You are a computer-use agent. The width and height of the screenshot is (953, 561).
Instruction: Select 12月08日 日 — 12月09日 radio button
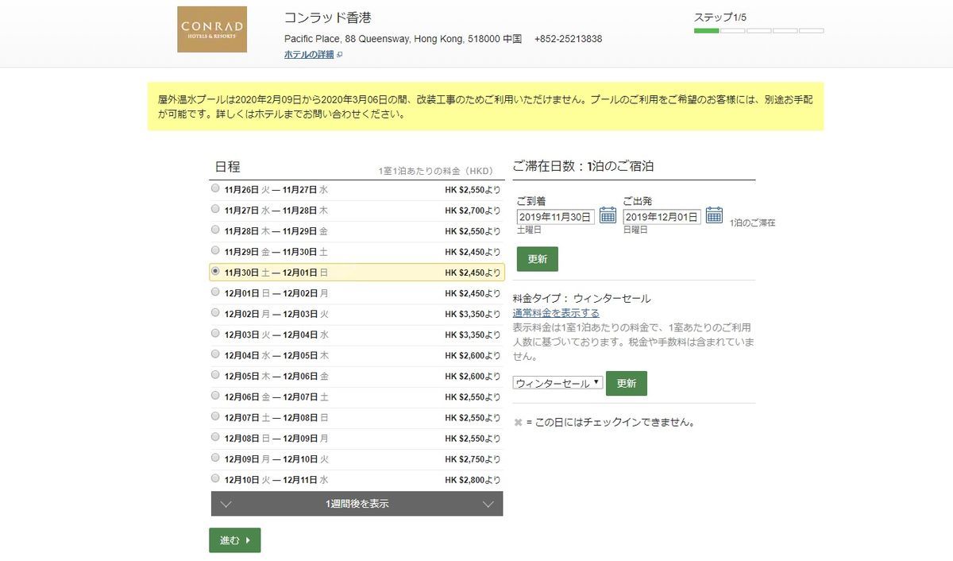(215, 436)
